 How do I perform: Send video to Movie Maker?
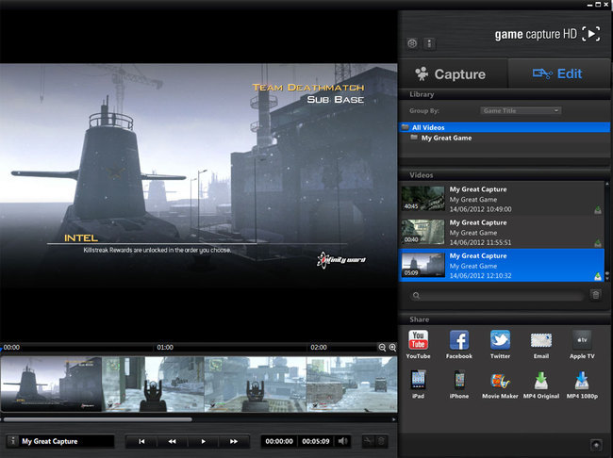pos(500,384)
